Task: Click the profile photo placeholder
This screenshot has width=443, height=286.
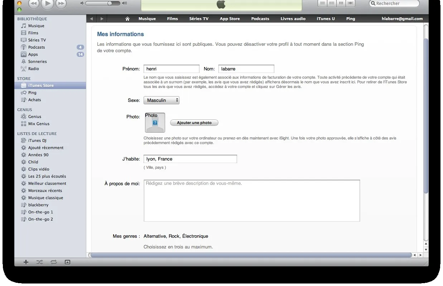Action: [155, 123]
